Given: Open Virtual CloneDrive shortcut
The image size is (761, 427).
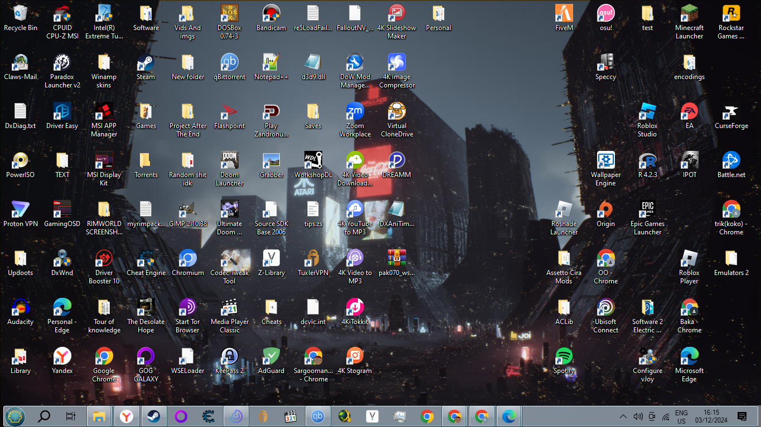Looking at the screenshot, I should click(x=396, y=120).
